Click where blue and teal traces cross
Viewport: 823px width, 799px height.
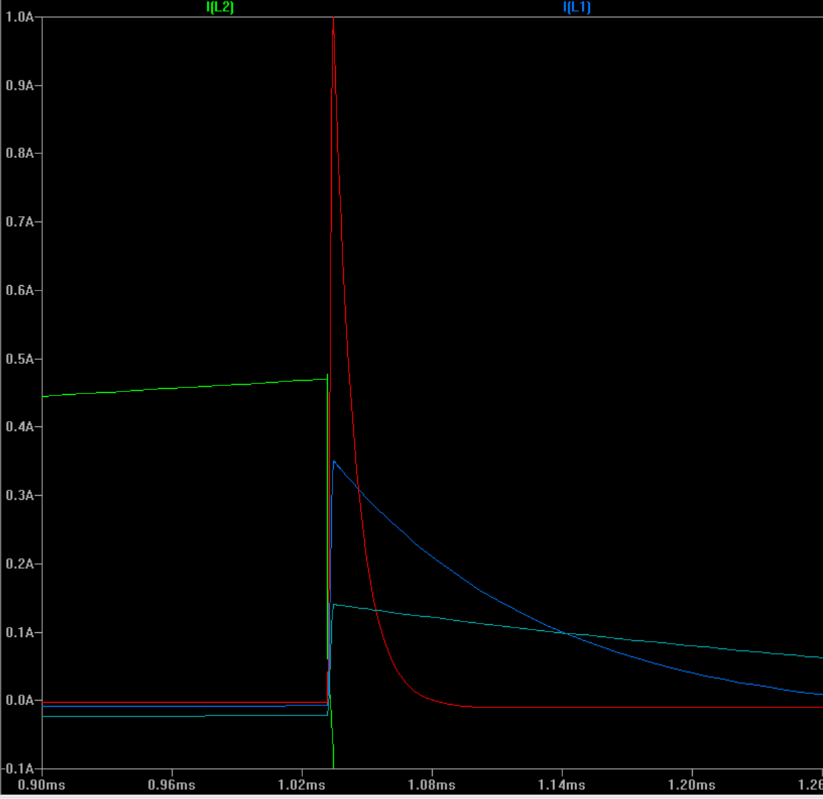point(564,634)
